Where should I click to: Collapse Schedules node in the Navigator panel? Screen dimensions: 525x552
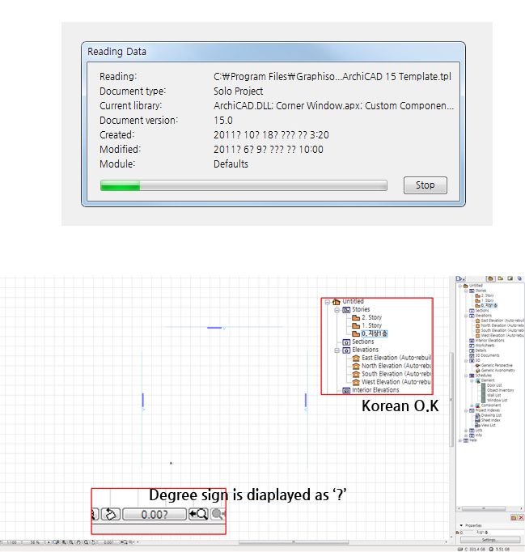tap(466, 376)
